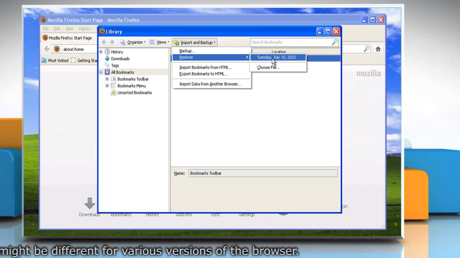Click the Library back arrow icon
The width and height of the screenshot is (460, 258).
tap(104, 42)
